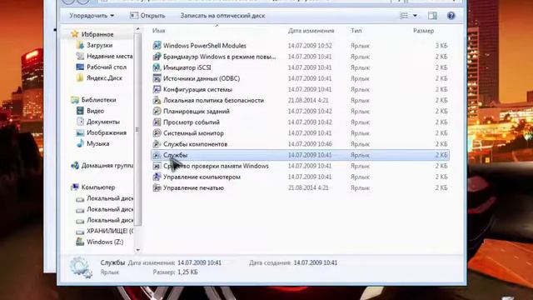The width and height of the screenshot is (533, 300).
Task: Click the Планировщик заданий icon
Action: pyautogui.click(x=157, y=111)
